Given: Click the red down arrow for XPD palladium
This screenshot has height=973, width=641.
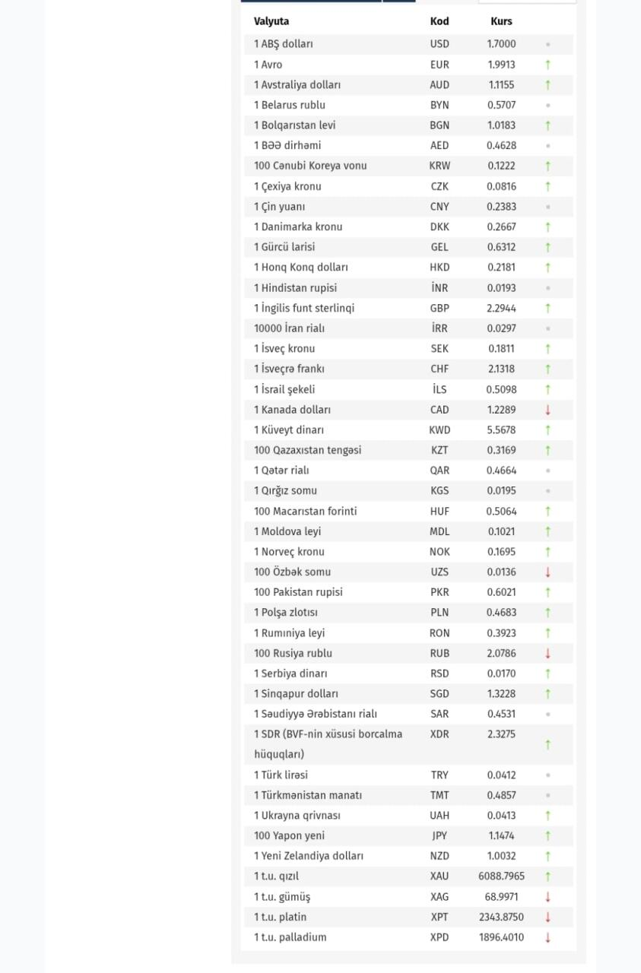Looking at the screenshot, I should click(547, 937).
